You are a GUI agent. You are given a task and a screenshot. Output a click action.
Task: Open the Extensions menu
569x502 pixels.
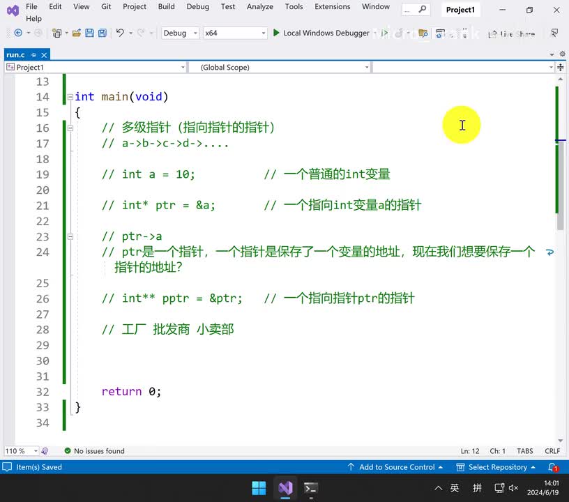coord(333,6)
